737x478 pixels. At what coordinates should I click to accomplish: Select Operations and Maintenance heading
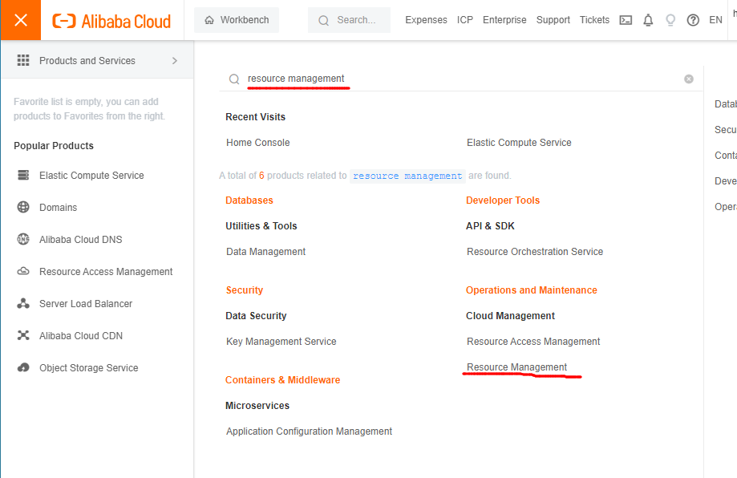[531, 290]
